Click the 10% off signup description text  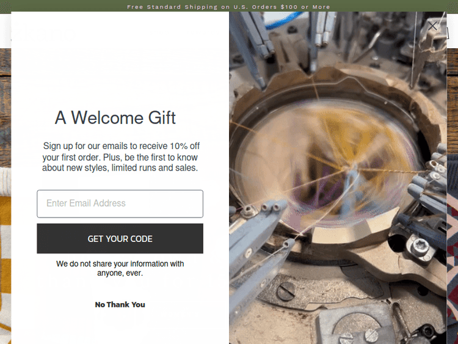coord(120,156)
